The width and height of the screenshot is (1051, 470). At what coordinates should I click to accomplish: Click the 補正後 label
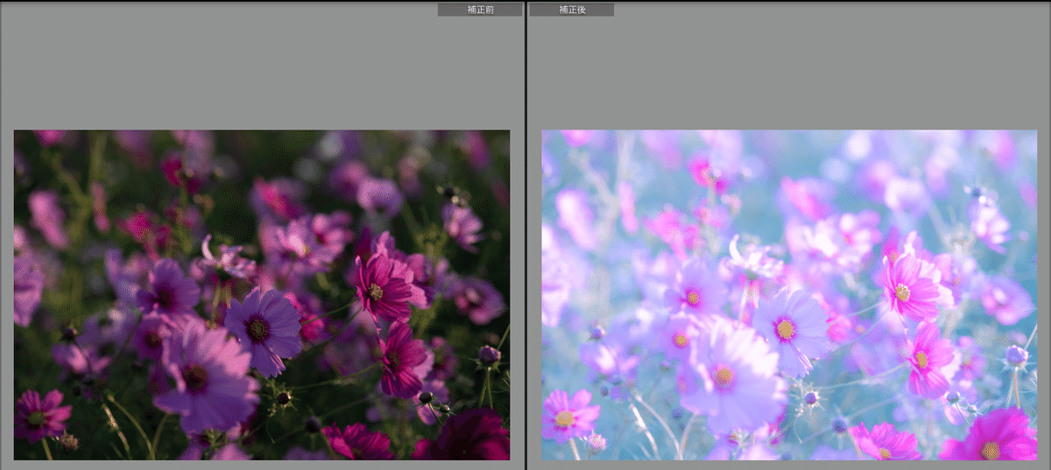coord(571,10)
